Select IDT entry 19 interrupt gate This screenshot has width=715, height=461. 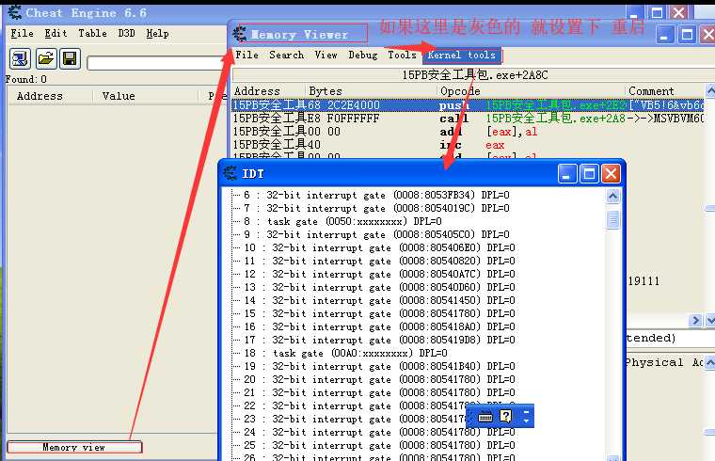(379, 367)
